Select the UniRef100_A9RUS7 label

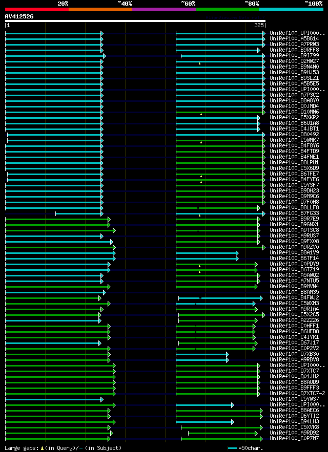[x=294, y=236]
